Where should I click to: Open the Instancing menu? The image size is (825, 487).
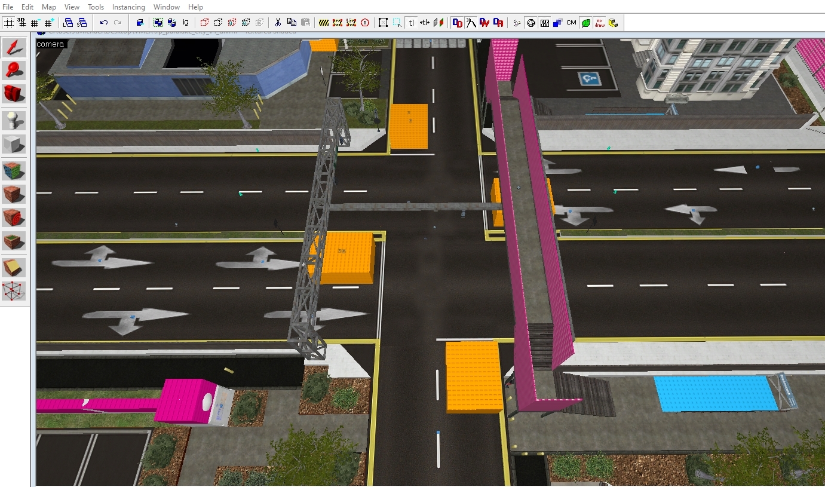pyautogui.click(x=128, y=7)
